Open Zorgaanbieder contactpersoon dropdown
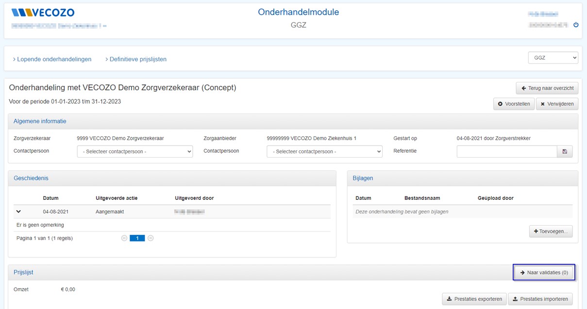Viewport: 587px width, 309px height. (x=324, y=151)
